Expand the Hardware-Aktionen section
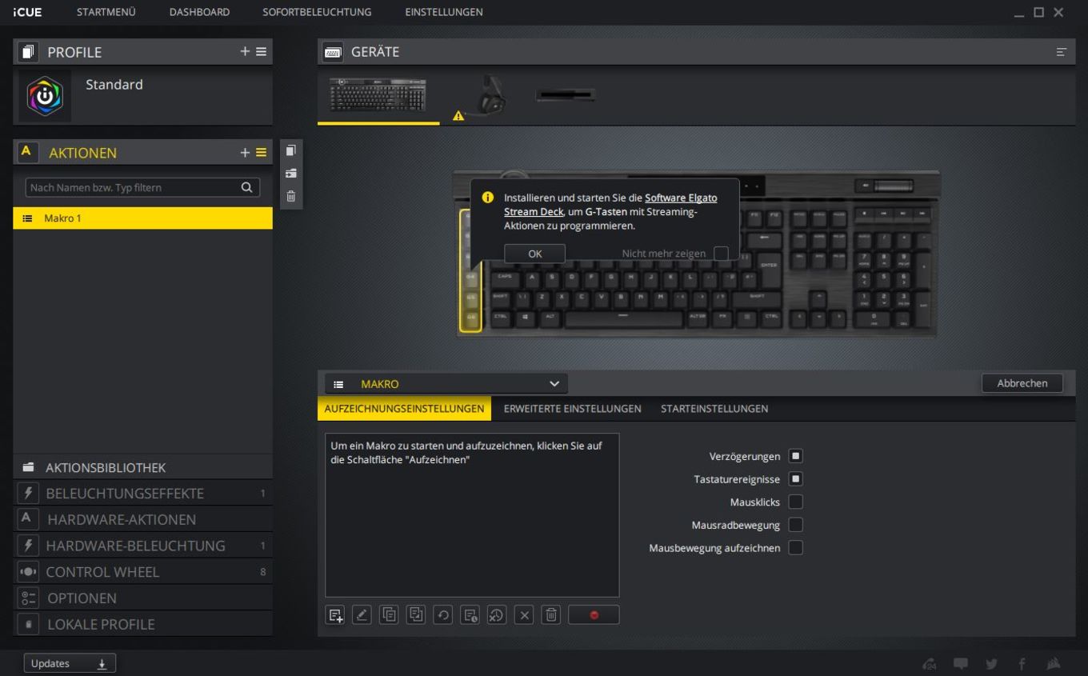 point(142,519)
